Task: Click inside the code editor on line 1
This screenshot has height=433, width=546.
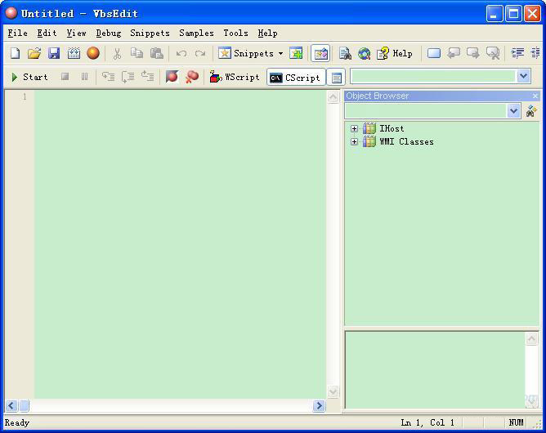Action: coord(180,97)
